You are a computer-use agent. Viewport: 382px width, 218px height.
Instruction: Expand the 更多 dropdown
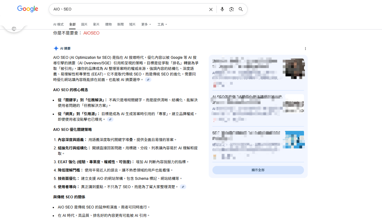click(146, 24)
